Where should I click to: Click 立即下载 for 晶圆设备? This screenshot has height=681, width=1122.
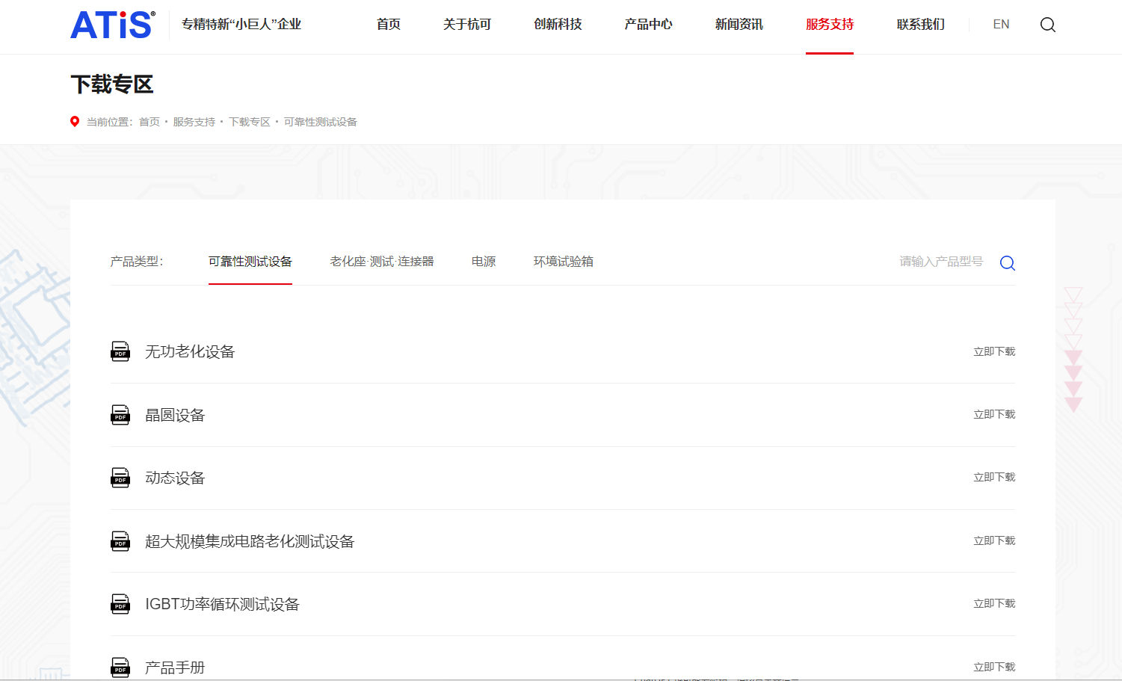[x=994, y=414]
